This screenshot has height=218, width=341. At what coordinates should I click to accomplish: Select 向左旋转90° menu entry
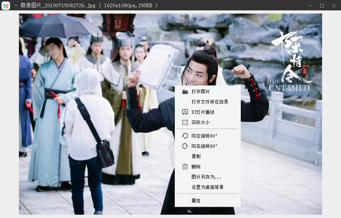coord(208,136)
